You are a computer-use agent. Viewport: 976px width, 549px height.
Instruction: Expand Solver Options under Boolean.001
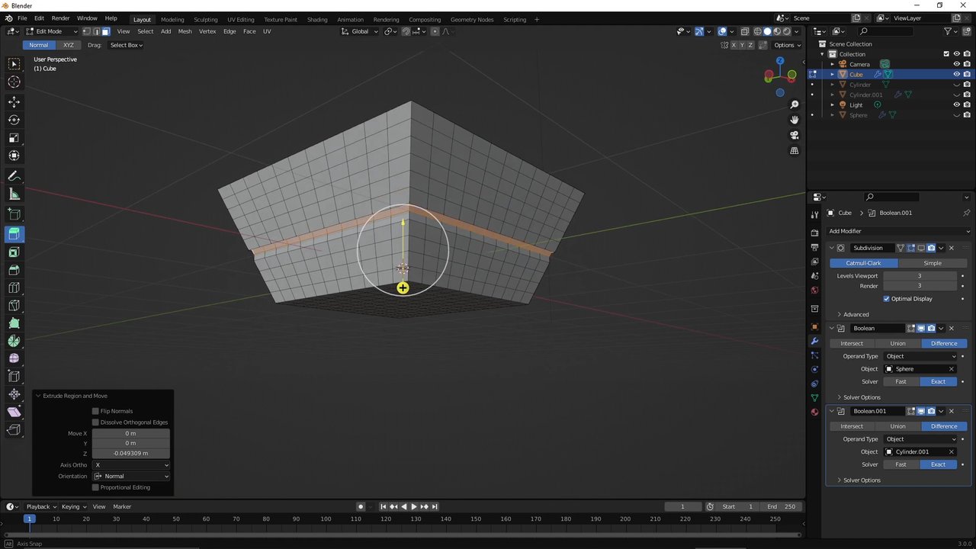click(x=859, y=480)
